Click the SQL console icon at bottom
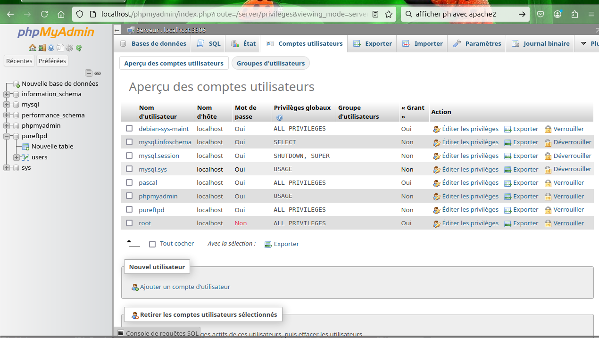The width and height of the screenshot is (599, 338). (x=121, y=333)
